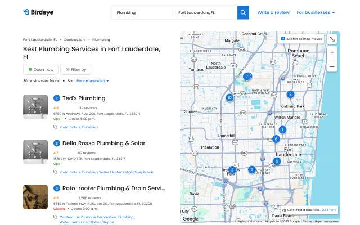This screenshot has height=225, width=360.
Task: Toggle Search as map moves checkbox
Action: tap(283, 39)
